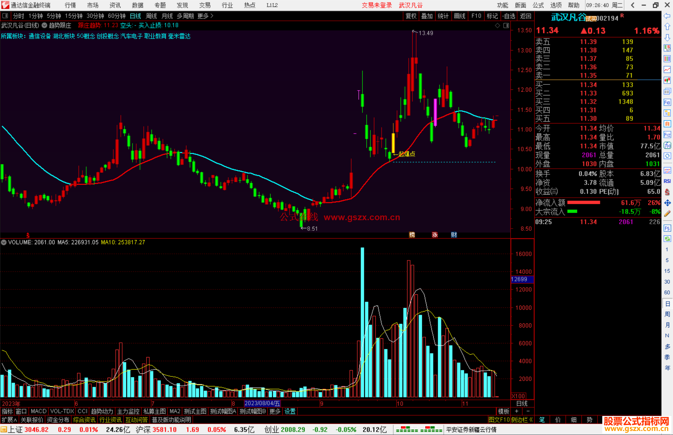Viewport: 673px width, 435px height.
Task: Select the pencil drawing tool icon
Action: point(667,214)
